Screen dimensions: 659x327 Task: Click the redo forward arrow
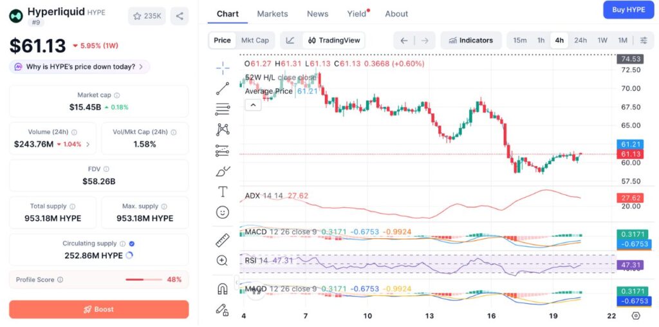425,41
